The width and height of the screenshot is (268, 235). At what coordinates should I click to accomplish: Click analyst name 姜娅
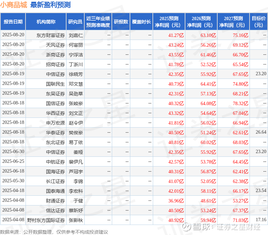pos(78,152)
